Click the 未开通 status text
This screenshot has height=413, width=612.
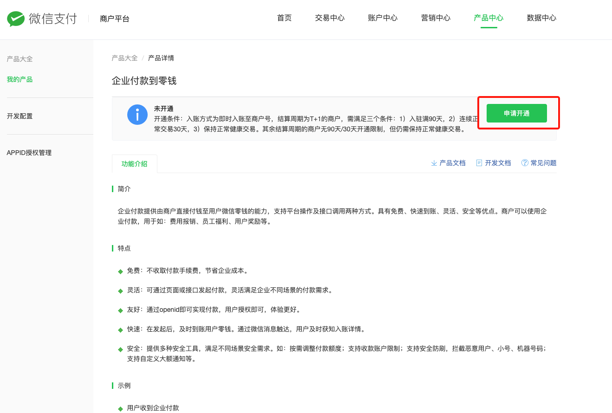point(164,109)
